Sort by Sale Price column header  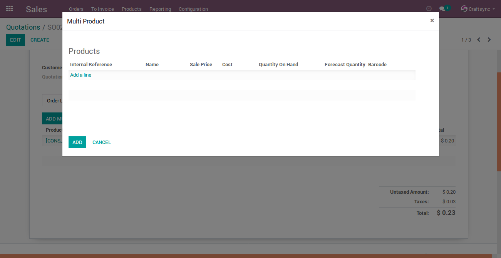201,65
